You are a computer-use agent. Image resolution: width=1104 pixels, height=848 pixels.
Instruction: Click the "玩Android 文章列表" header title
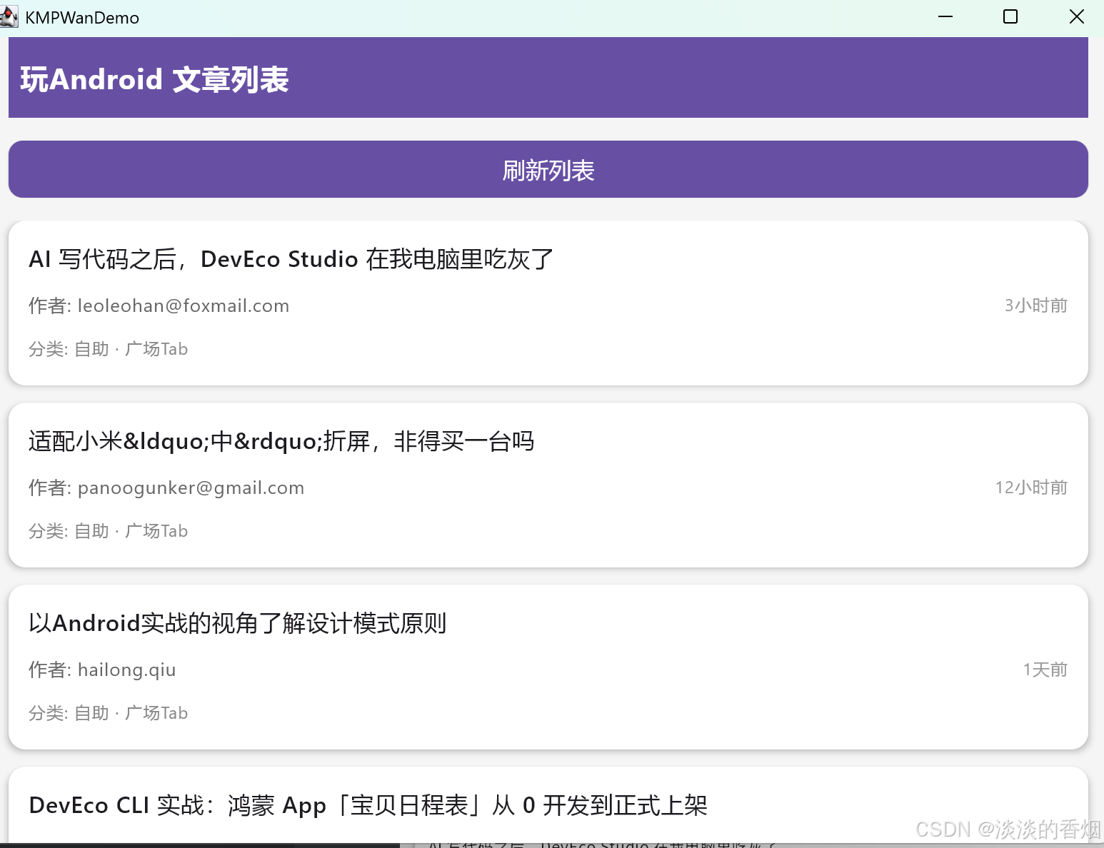click(154, 79)
